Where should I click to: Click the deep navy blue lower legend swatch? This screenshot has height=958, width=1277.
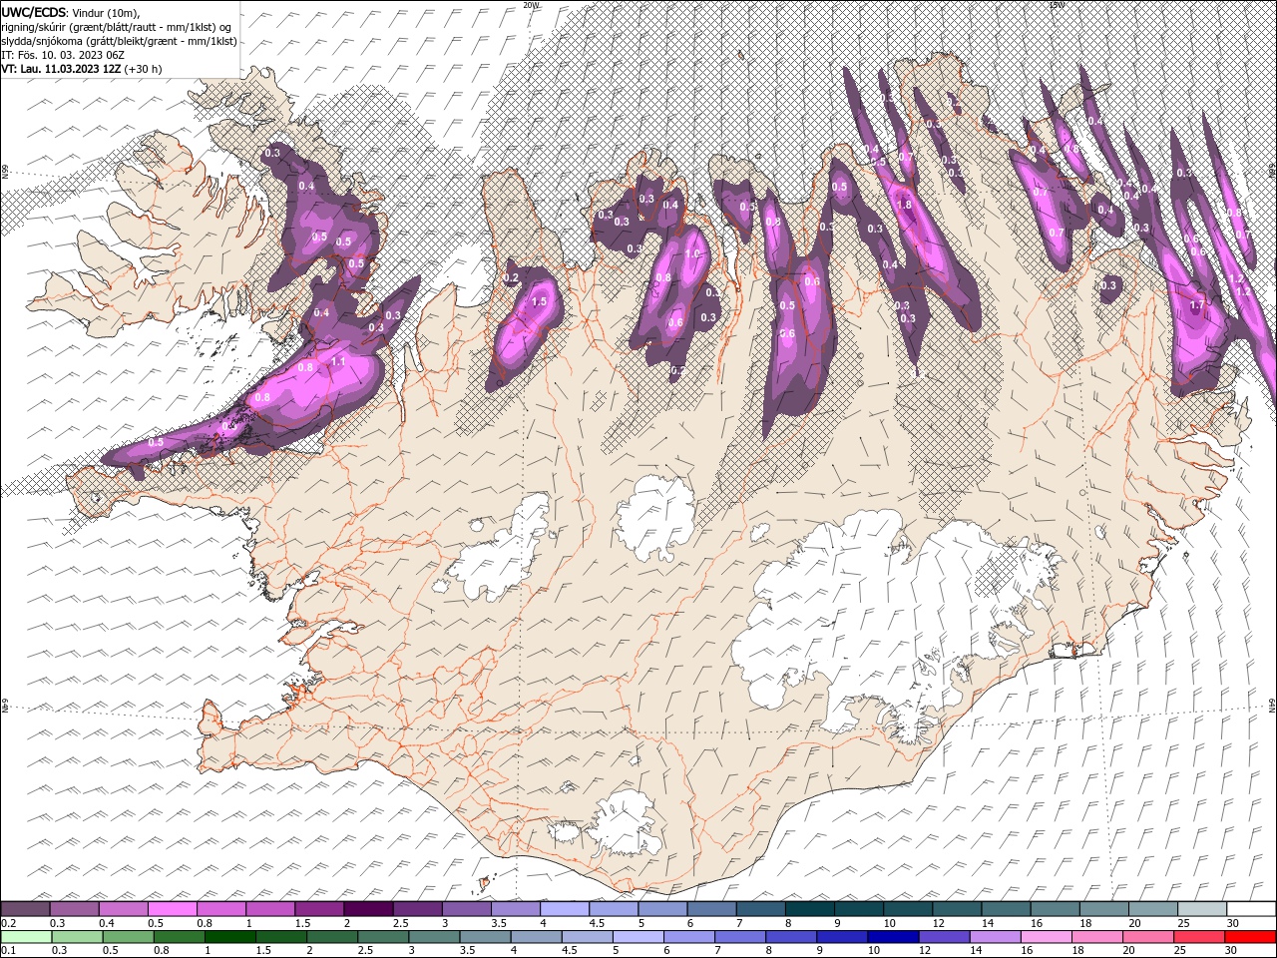point(893,937)
